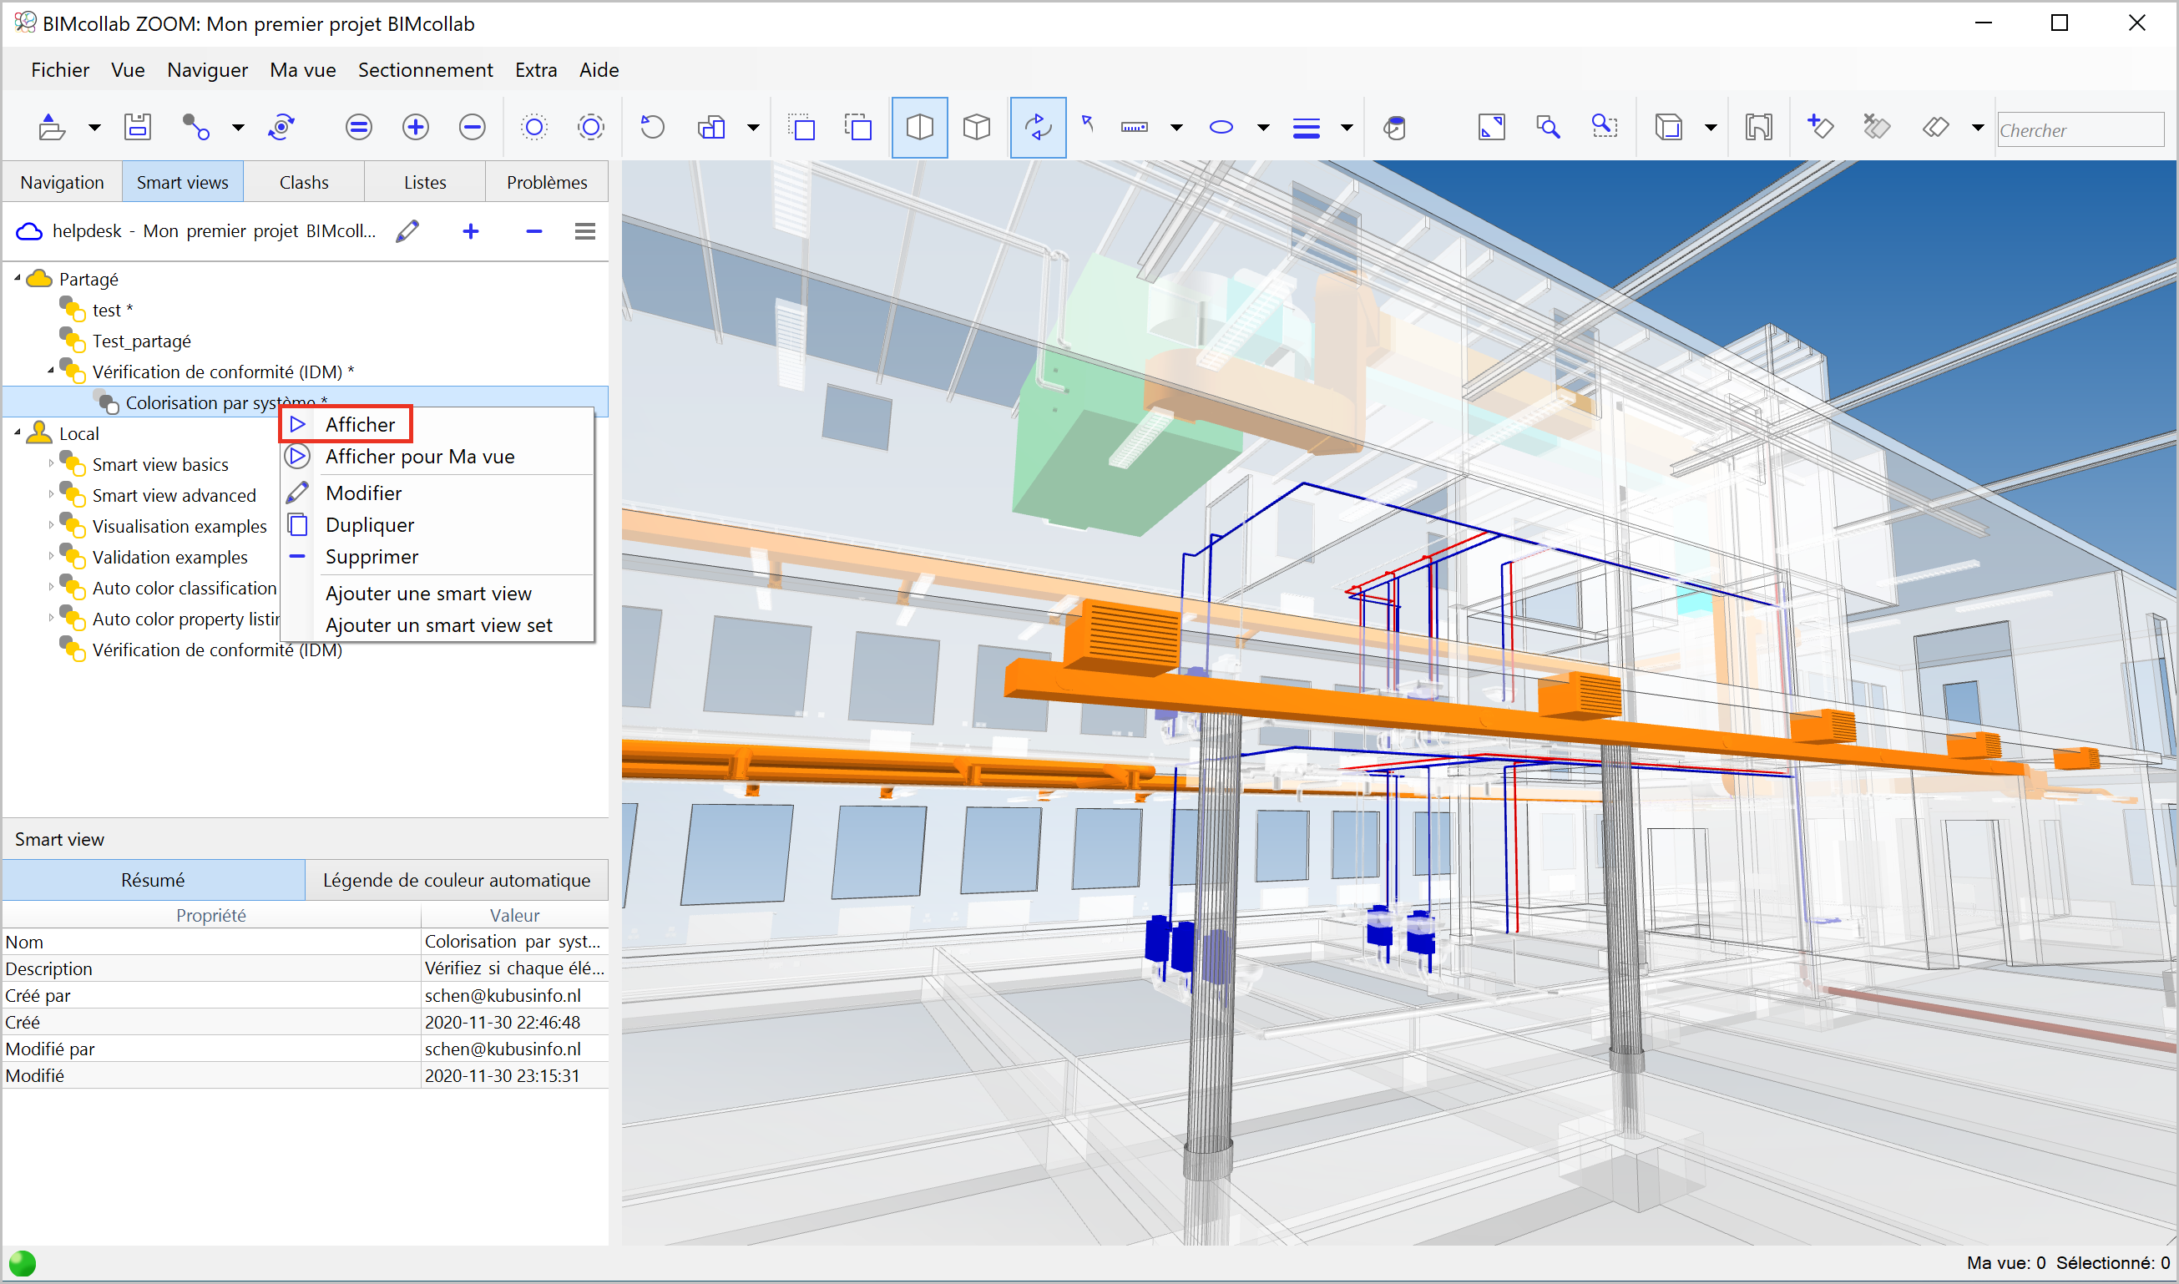The height and width of the screenshot is (1284, 2179).
Task: Switch to the Problèmes tab
Action: click(547, 183)
